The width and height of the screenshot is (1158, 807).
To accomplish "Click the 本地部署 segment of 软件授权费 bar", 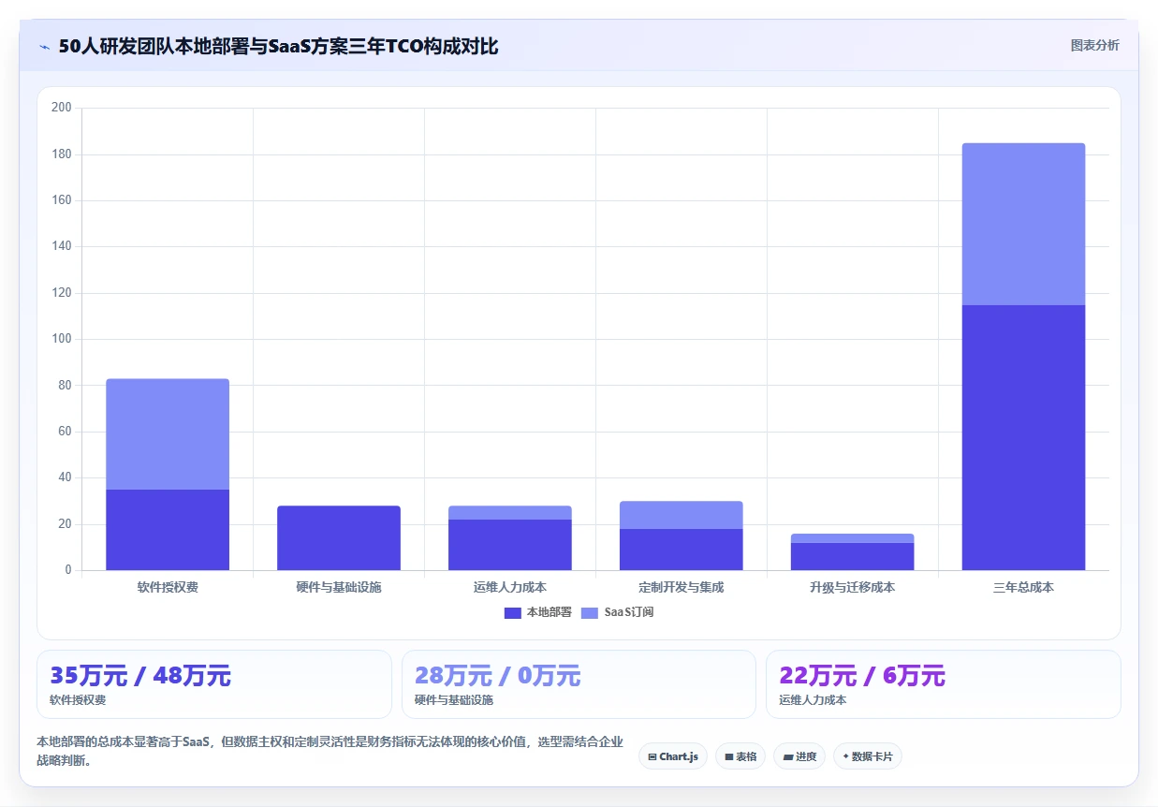I will click(168, 530).
